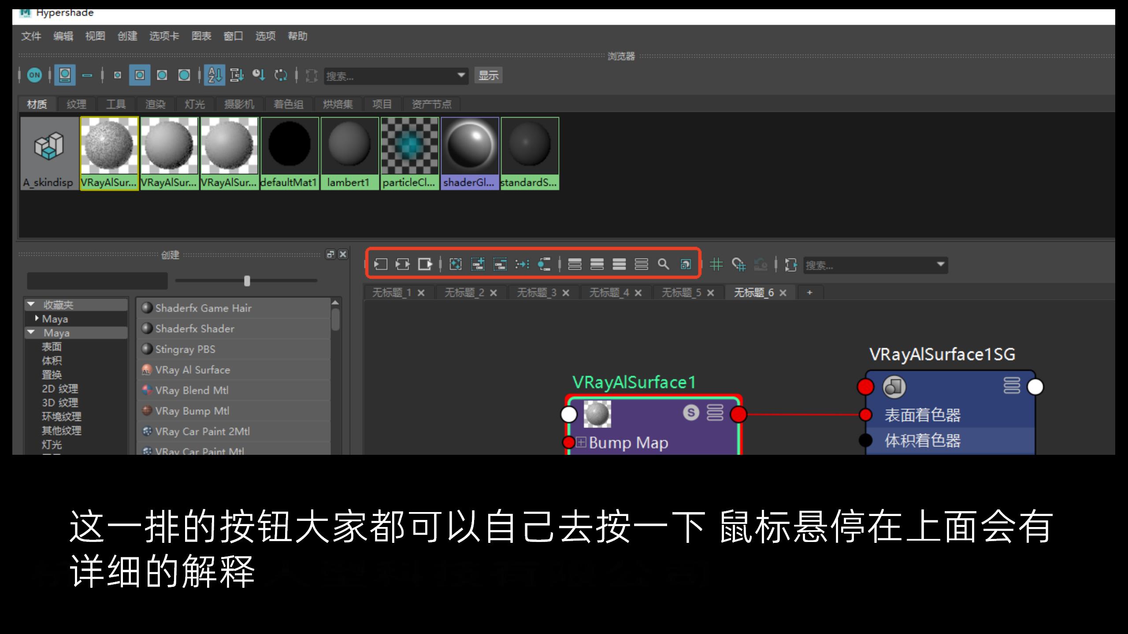Change view mode on VRayAlSurface1SG node
The height and width of the screenshot is (634, 1128).
pos(1012,386)
